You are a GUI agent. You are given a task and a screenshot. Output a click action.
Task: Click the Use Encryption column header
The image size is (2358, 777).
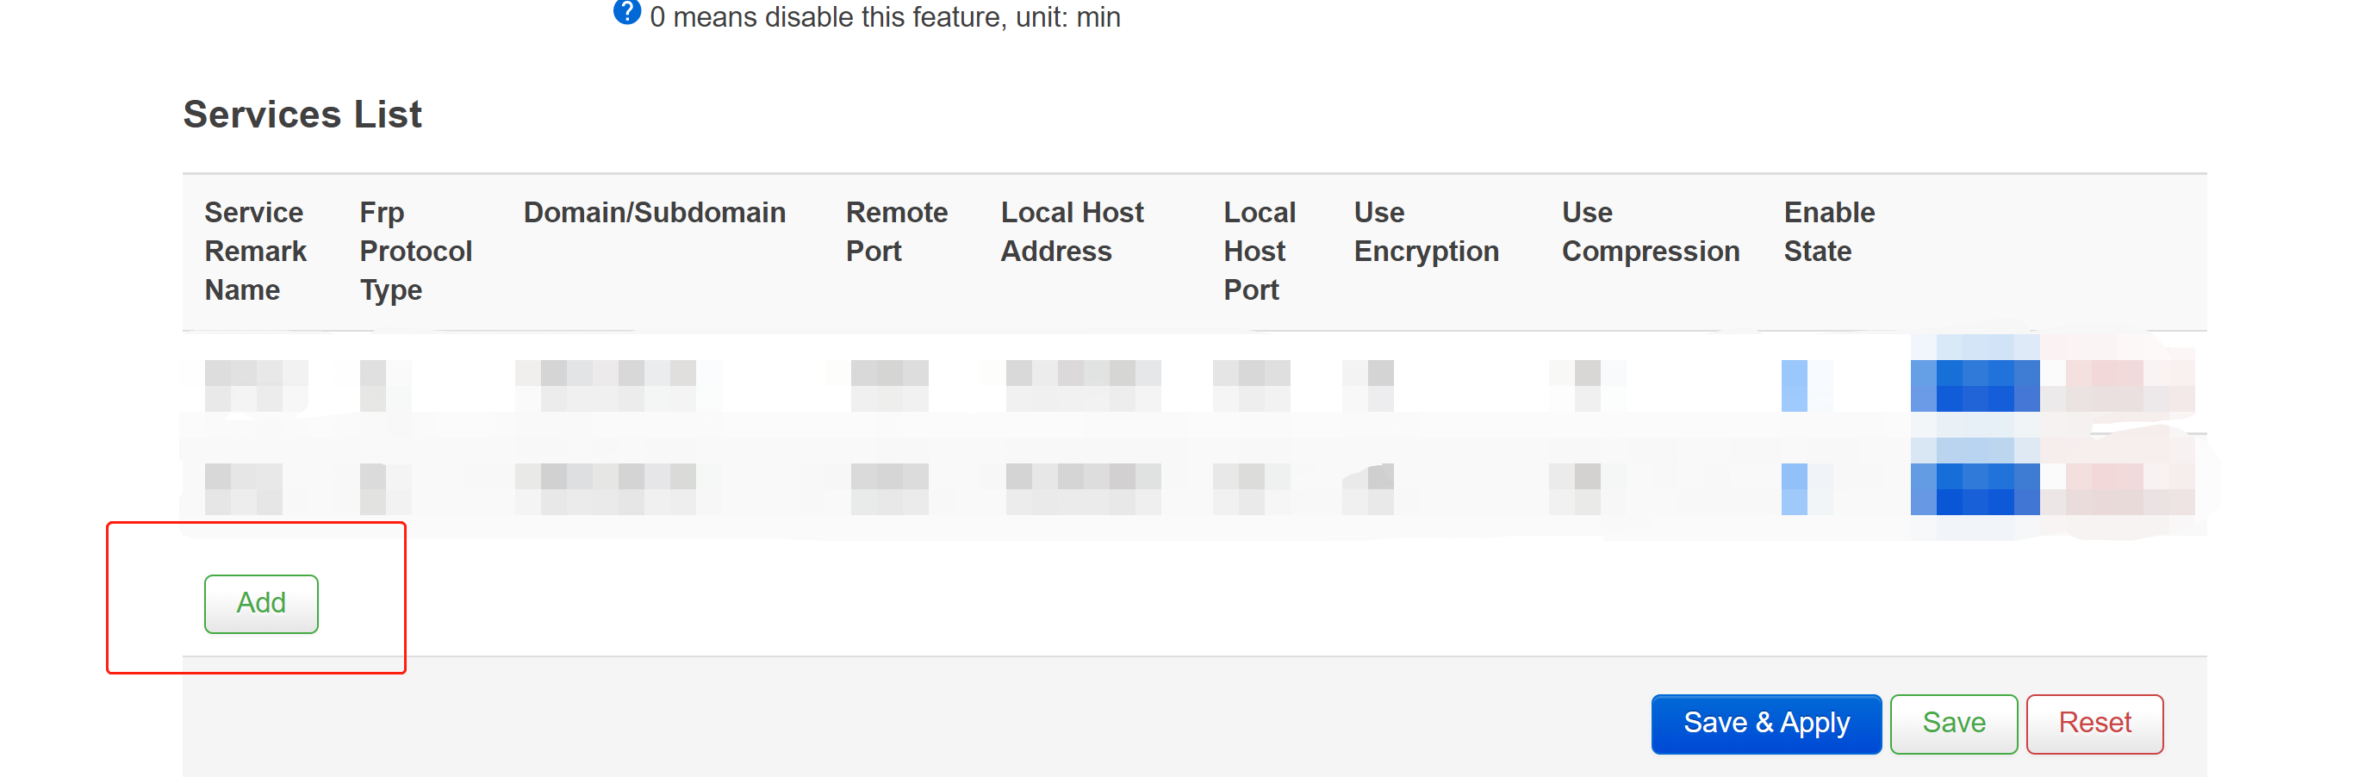[x=1425, y=232]
